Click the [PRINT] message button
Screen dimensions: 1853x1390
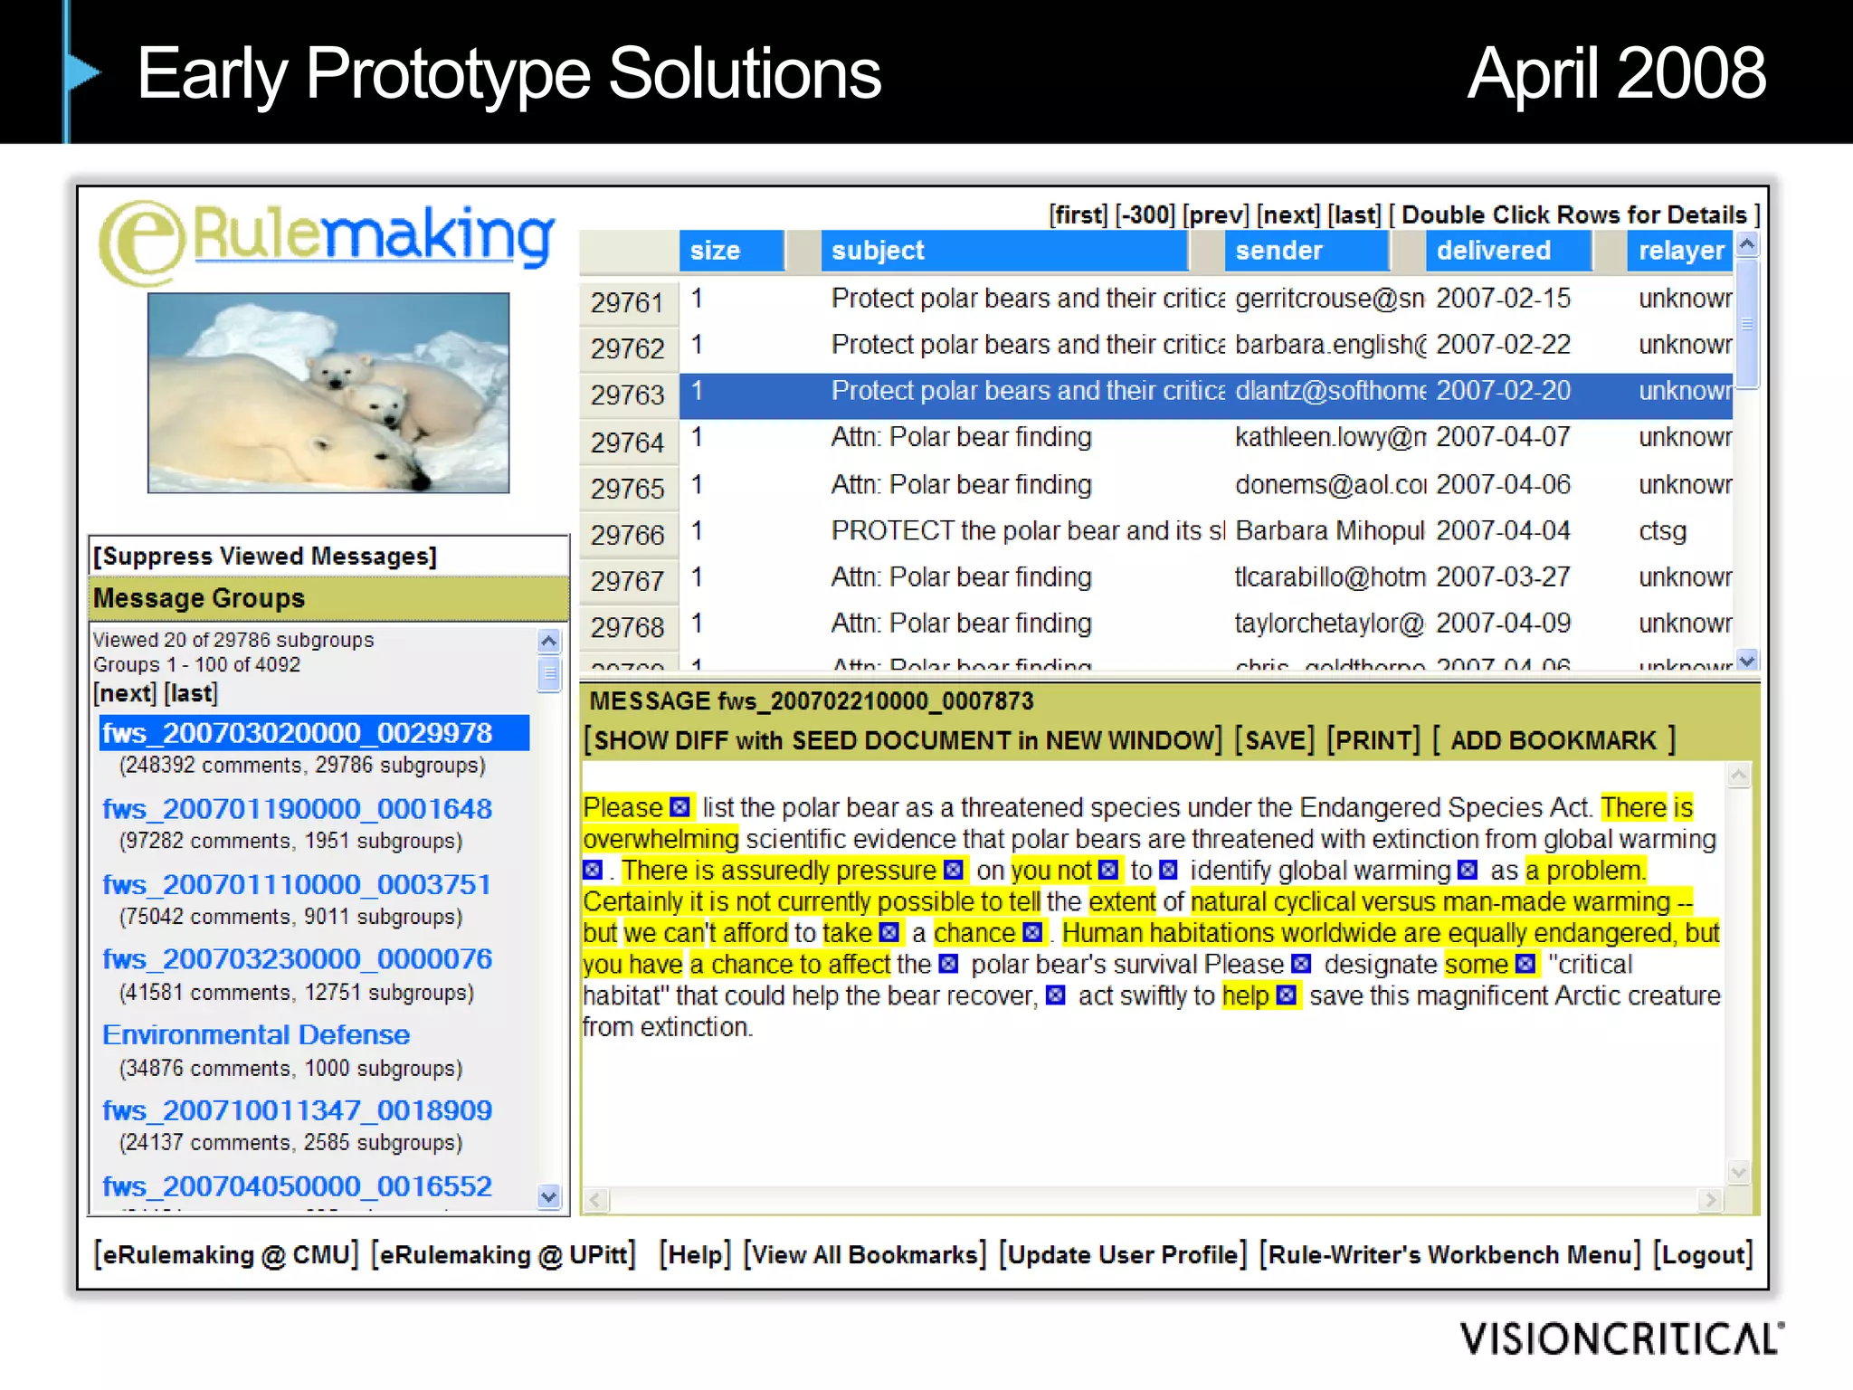tap(1373, 740)
